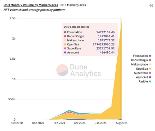The width and height of the screenshot is (155, 131).
Task: Click the verified checkmark icon
Action: pyautogui.click(x=151, y=5)
